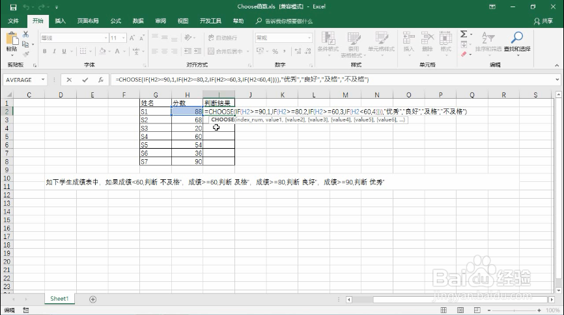Screen dimensions: 564x315
Task: Confirm formula entry with the checkmark button
Action: 85,80
